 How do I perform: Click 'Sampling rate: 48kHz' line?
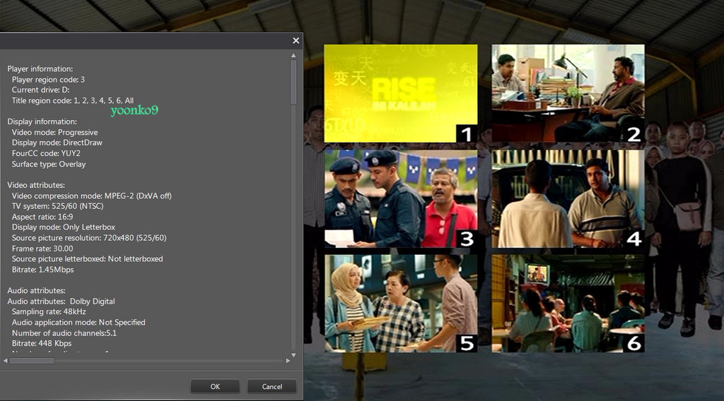(x=49, y=311)
